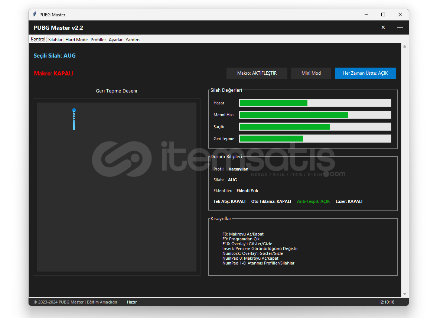The image size is (437, 318).
Task: Click the Oto Tıklama: KAPALI status
Action: (271, 201)
